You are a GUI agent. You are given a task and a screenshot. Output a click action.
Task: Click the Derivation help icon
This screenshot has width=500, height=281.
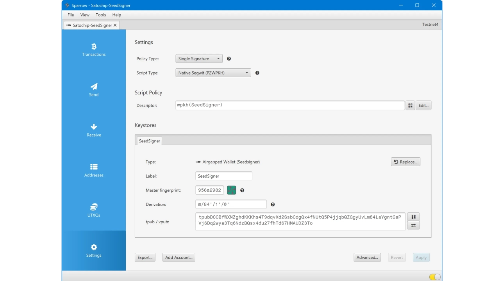tap(273, 204)
